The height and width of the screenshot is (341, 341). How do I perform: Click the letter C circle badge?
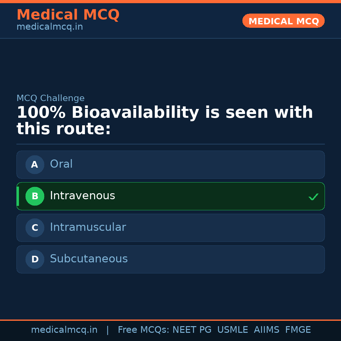(x=35, y=228)
